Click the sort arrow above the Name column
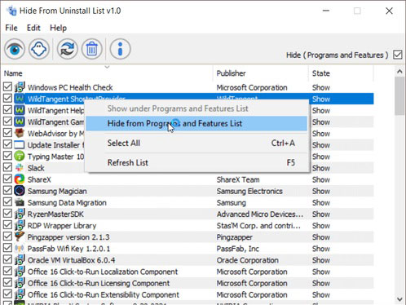The image size is (406, 305). pyautogui.click(x=107, y=67)
